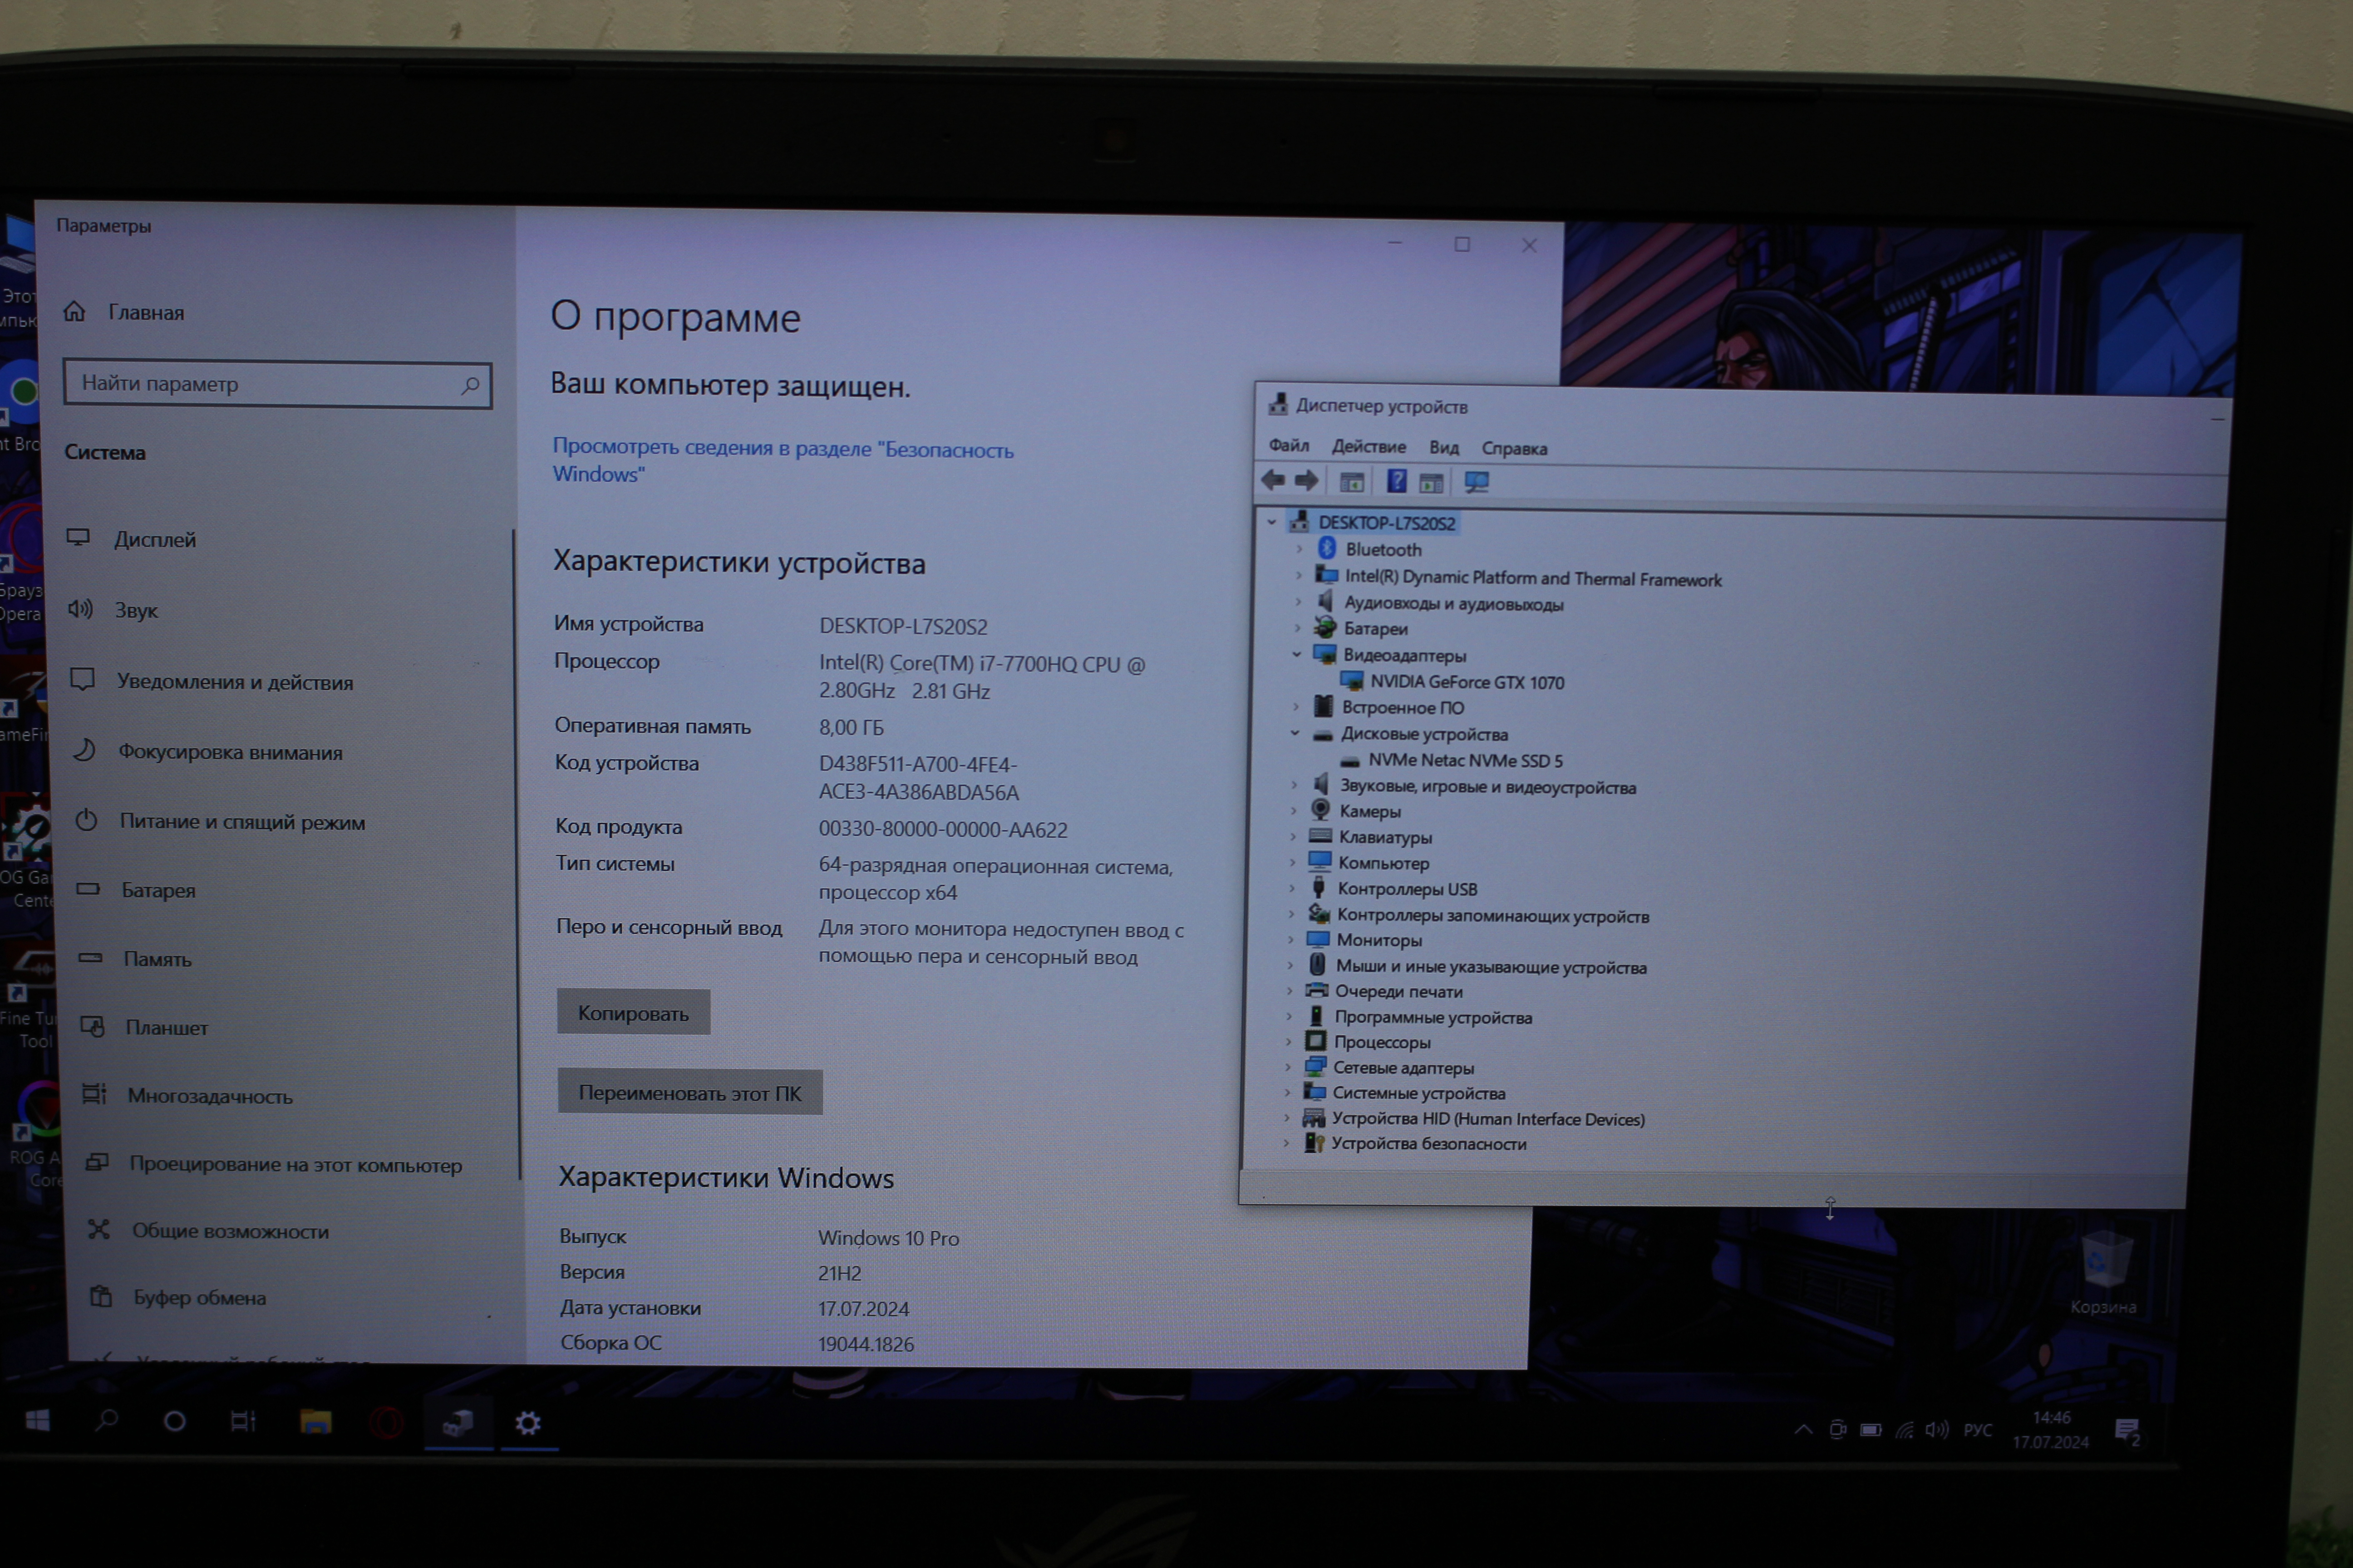2353x1568 pixels.
Task: Open File Explorer from the taskbar
Action: coord(315,1422)
